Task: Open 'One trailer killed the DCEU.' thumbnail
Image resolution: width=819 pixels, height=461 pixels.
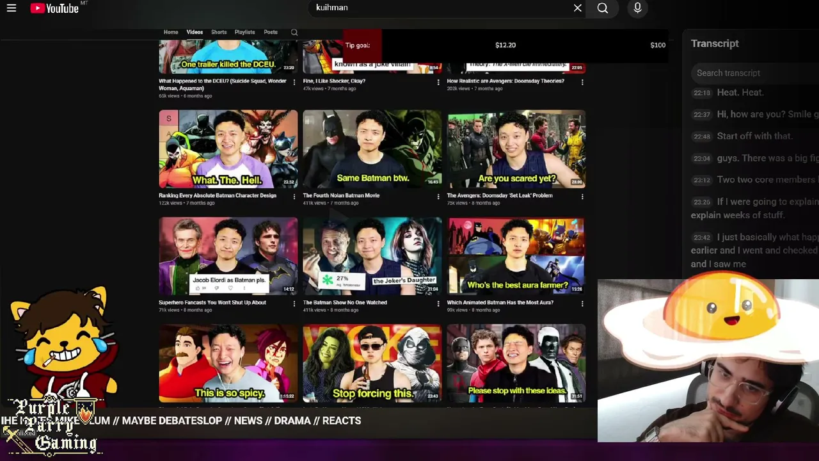Action: 228,57
